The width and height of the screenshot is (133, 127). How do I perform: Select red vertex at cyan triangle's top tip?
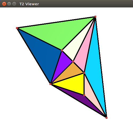(95, 17)
